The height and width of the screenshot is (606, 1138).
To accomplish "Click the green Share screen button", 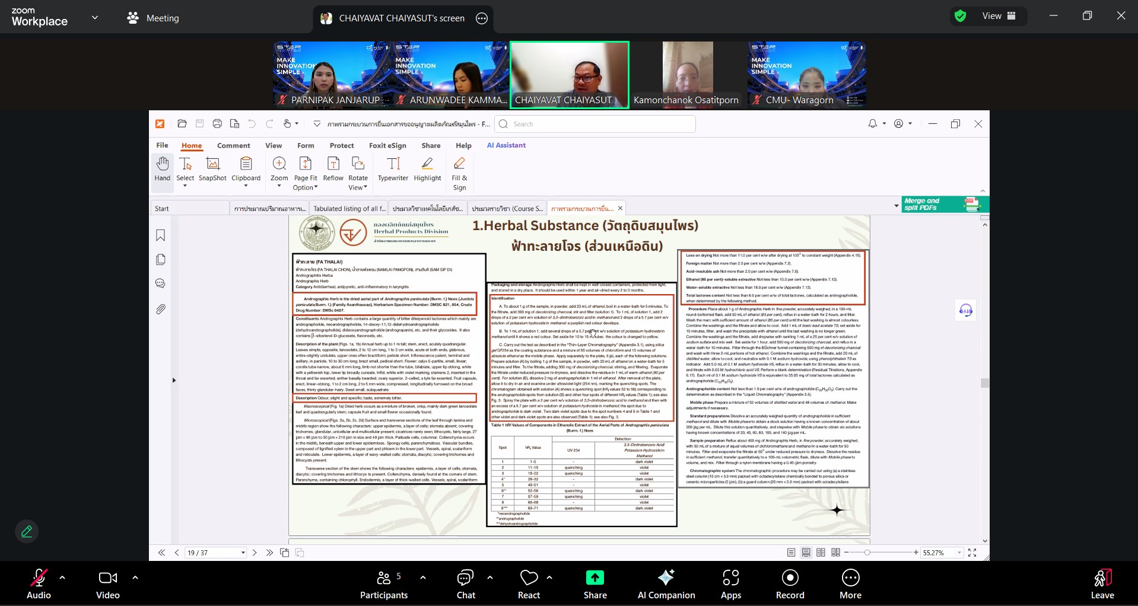I will [595, 584].
